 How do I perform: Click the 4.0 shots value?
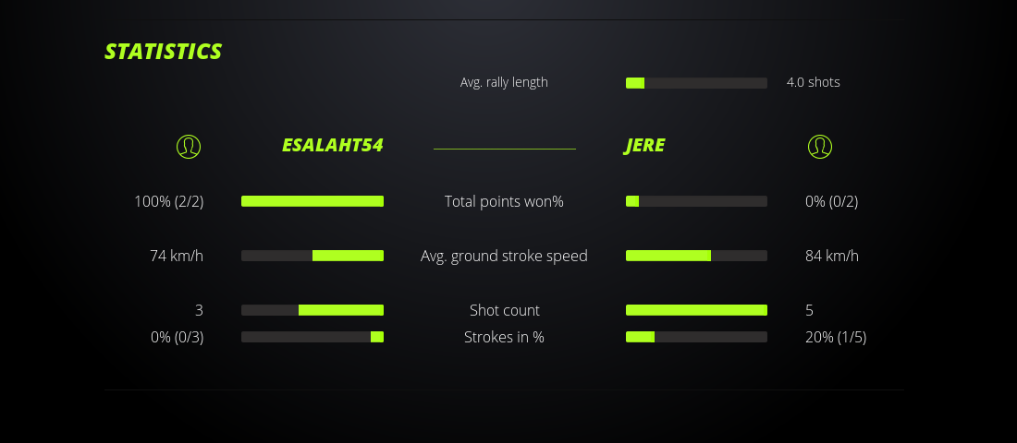click(813, 82)
